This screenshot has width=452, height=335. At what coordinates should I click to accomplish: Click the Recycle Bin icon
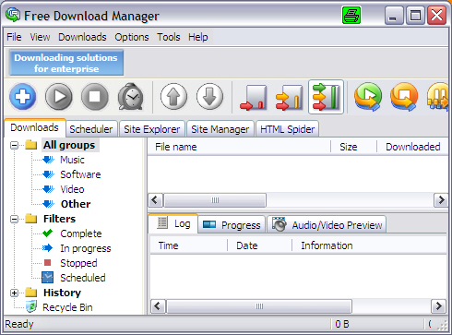coord(31,306)
